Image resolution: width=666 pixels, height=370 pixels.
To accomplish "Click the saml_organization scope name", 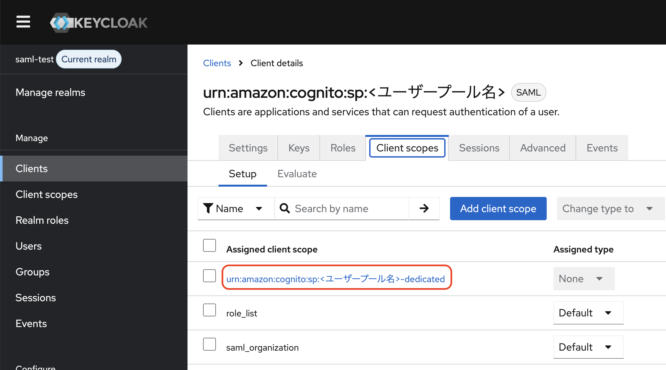I will [x=263, y=347].
